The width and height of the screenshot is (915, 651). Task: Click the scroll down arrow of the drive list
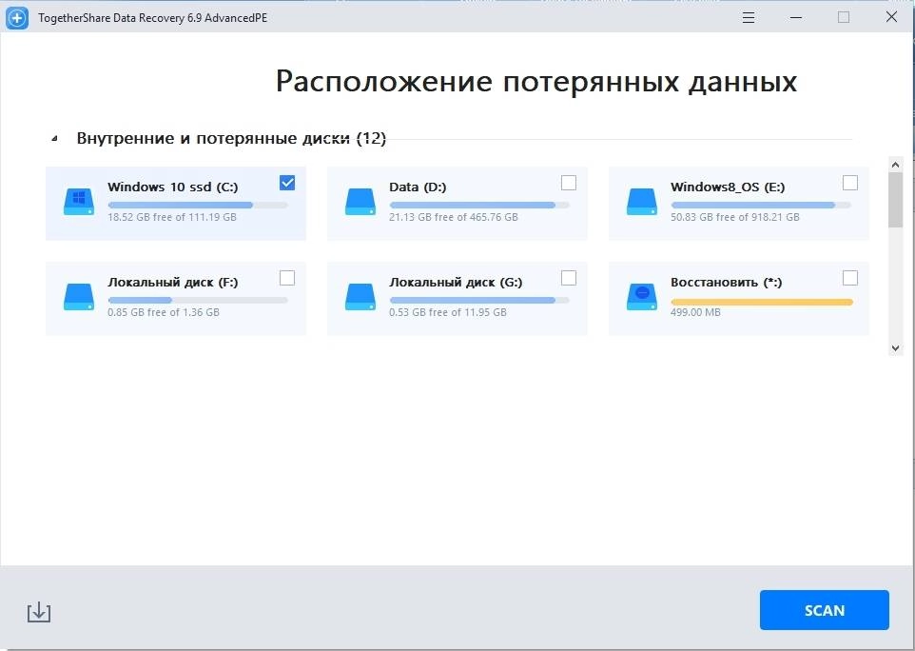point(895,348)
